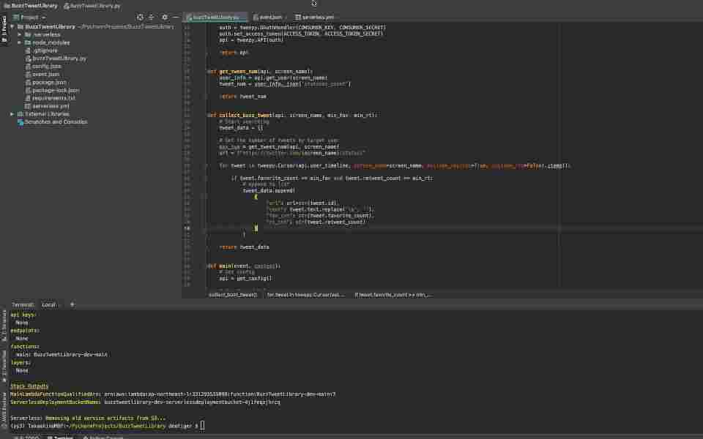Open Project panel settings gear

click(x=165, y=17)
